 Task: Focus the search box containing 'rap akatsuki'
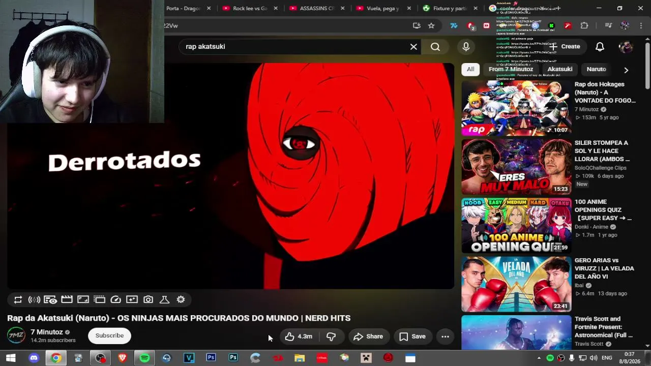click(x=295, y=47)
